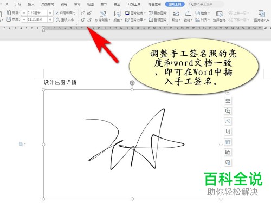Open the 颜色 dropdown arrow
Screen dimensions: 271x203
[121, 20]
